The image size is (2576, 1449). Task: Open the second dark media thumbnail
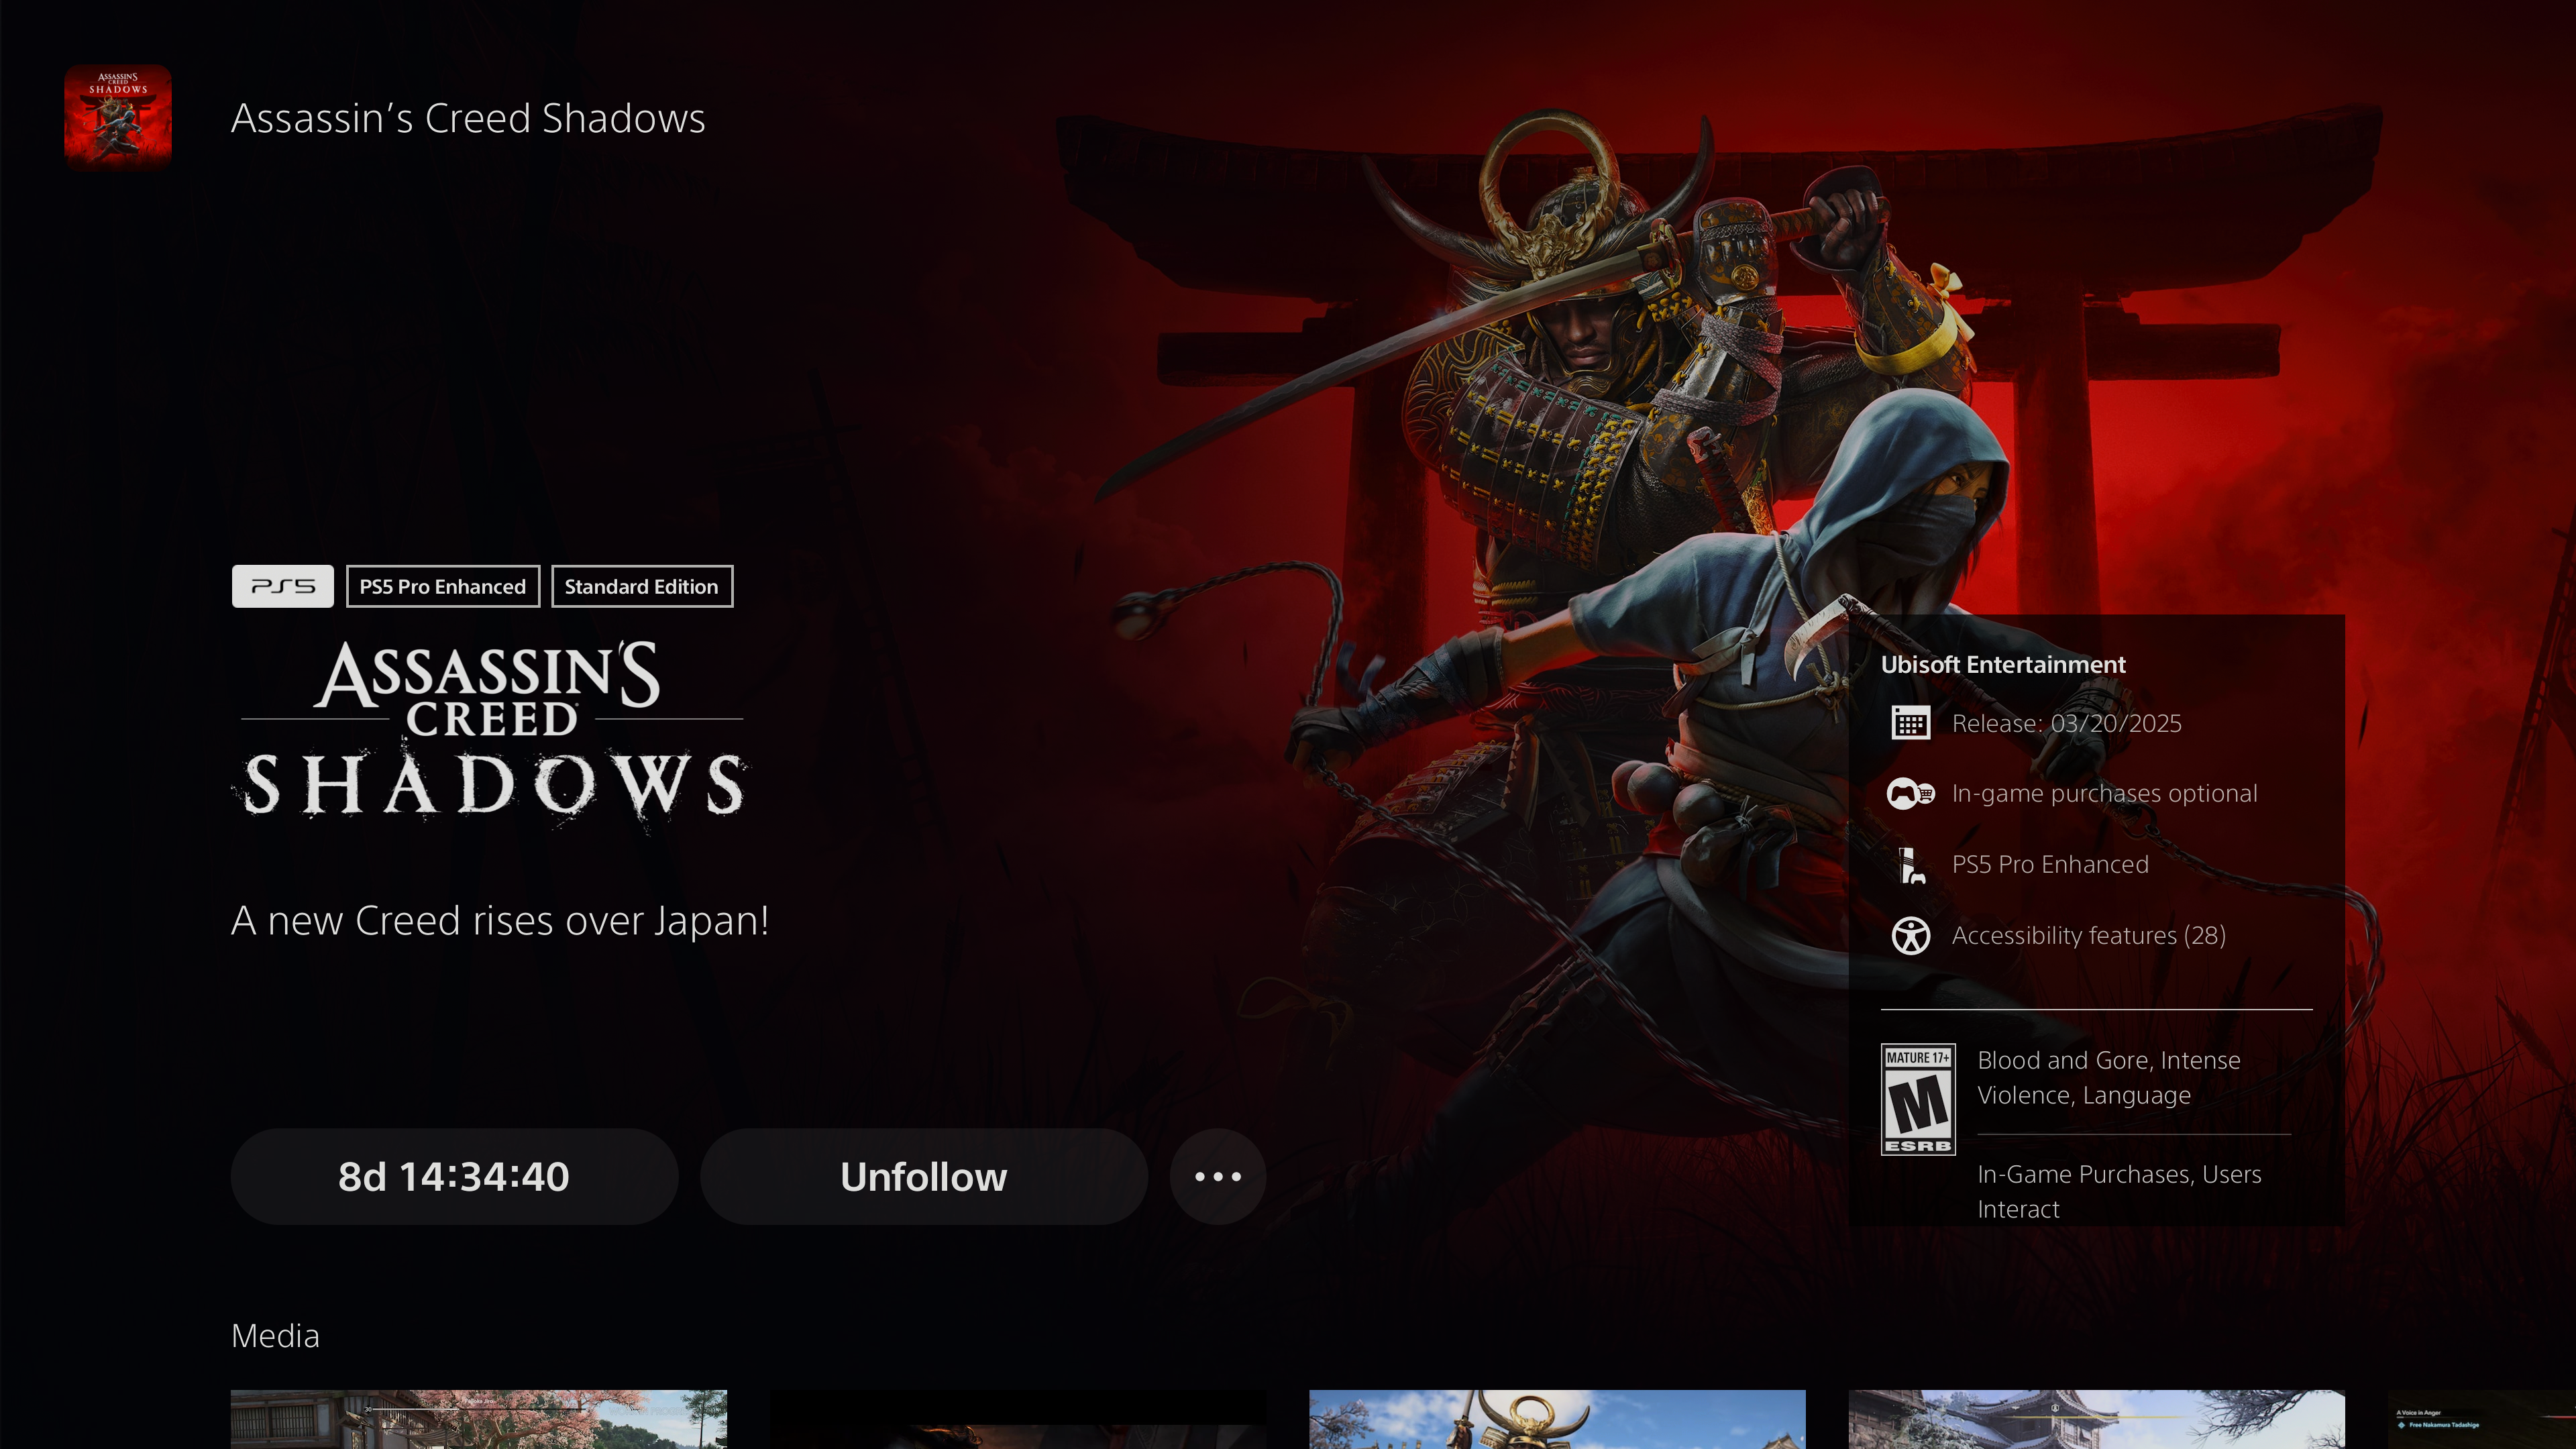point(1018,1419)
